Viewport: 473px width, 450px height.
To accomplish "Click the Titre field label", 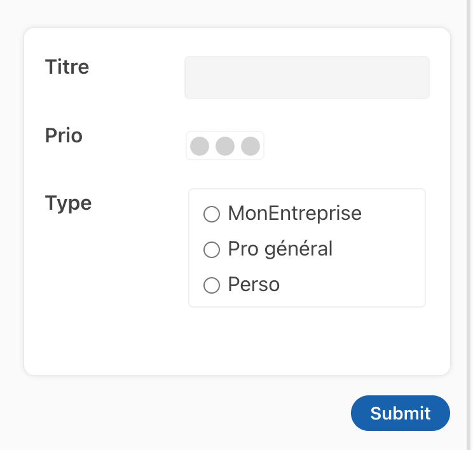I will point(67,66).
